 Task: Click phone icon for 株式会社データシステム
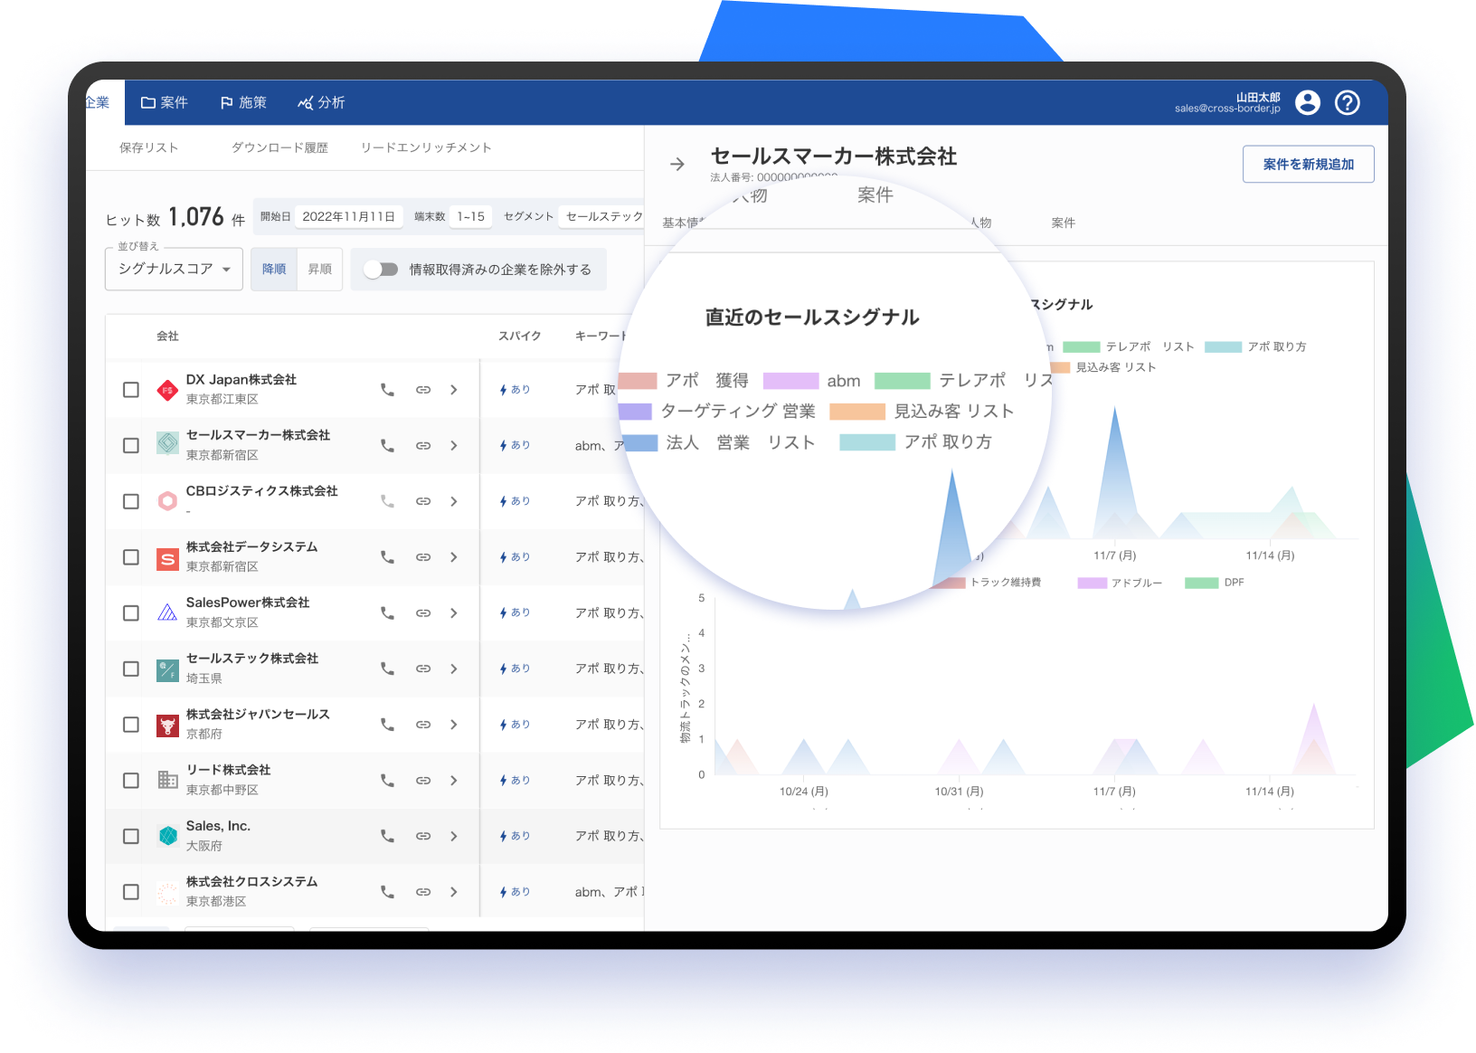[387, 557]
